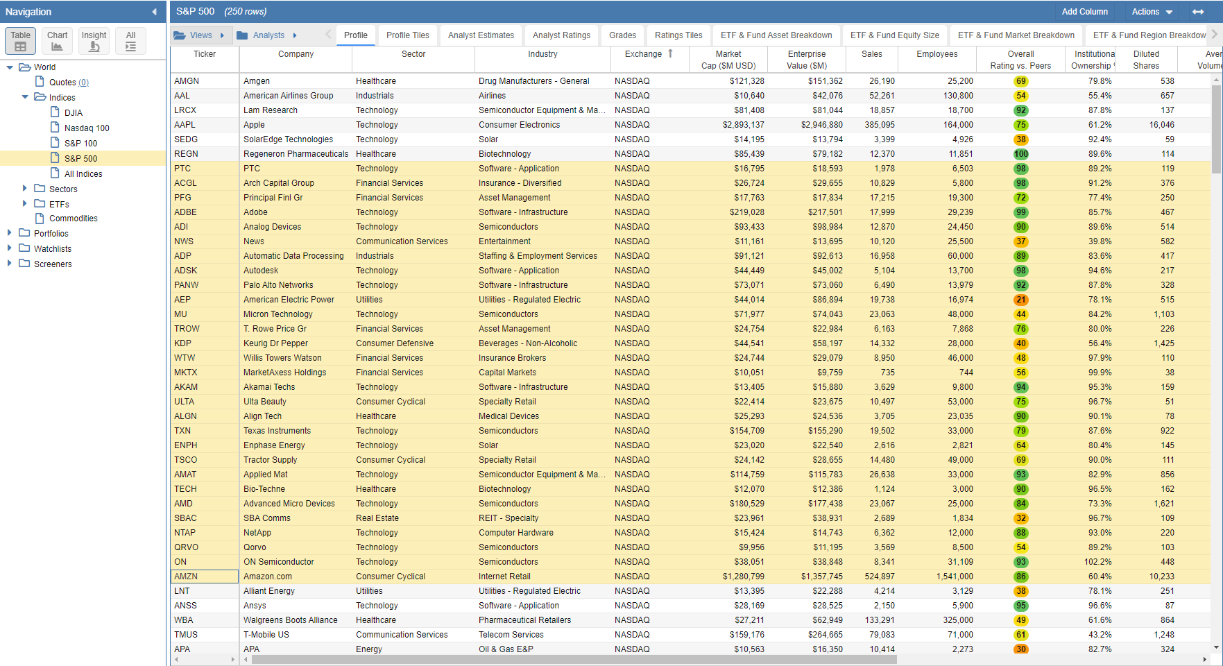
Task: Collapse the World tree node
Action: click(10, 67)
